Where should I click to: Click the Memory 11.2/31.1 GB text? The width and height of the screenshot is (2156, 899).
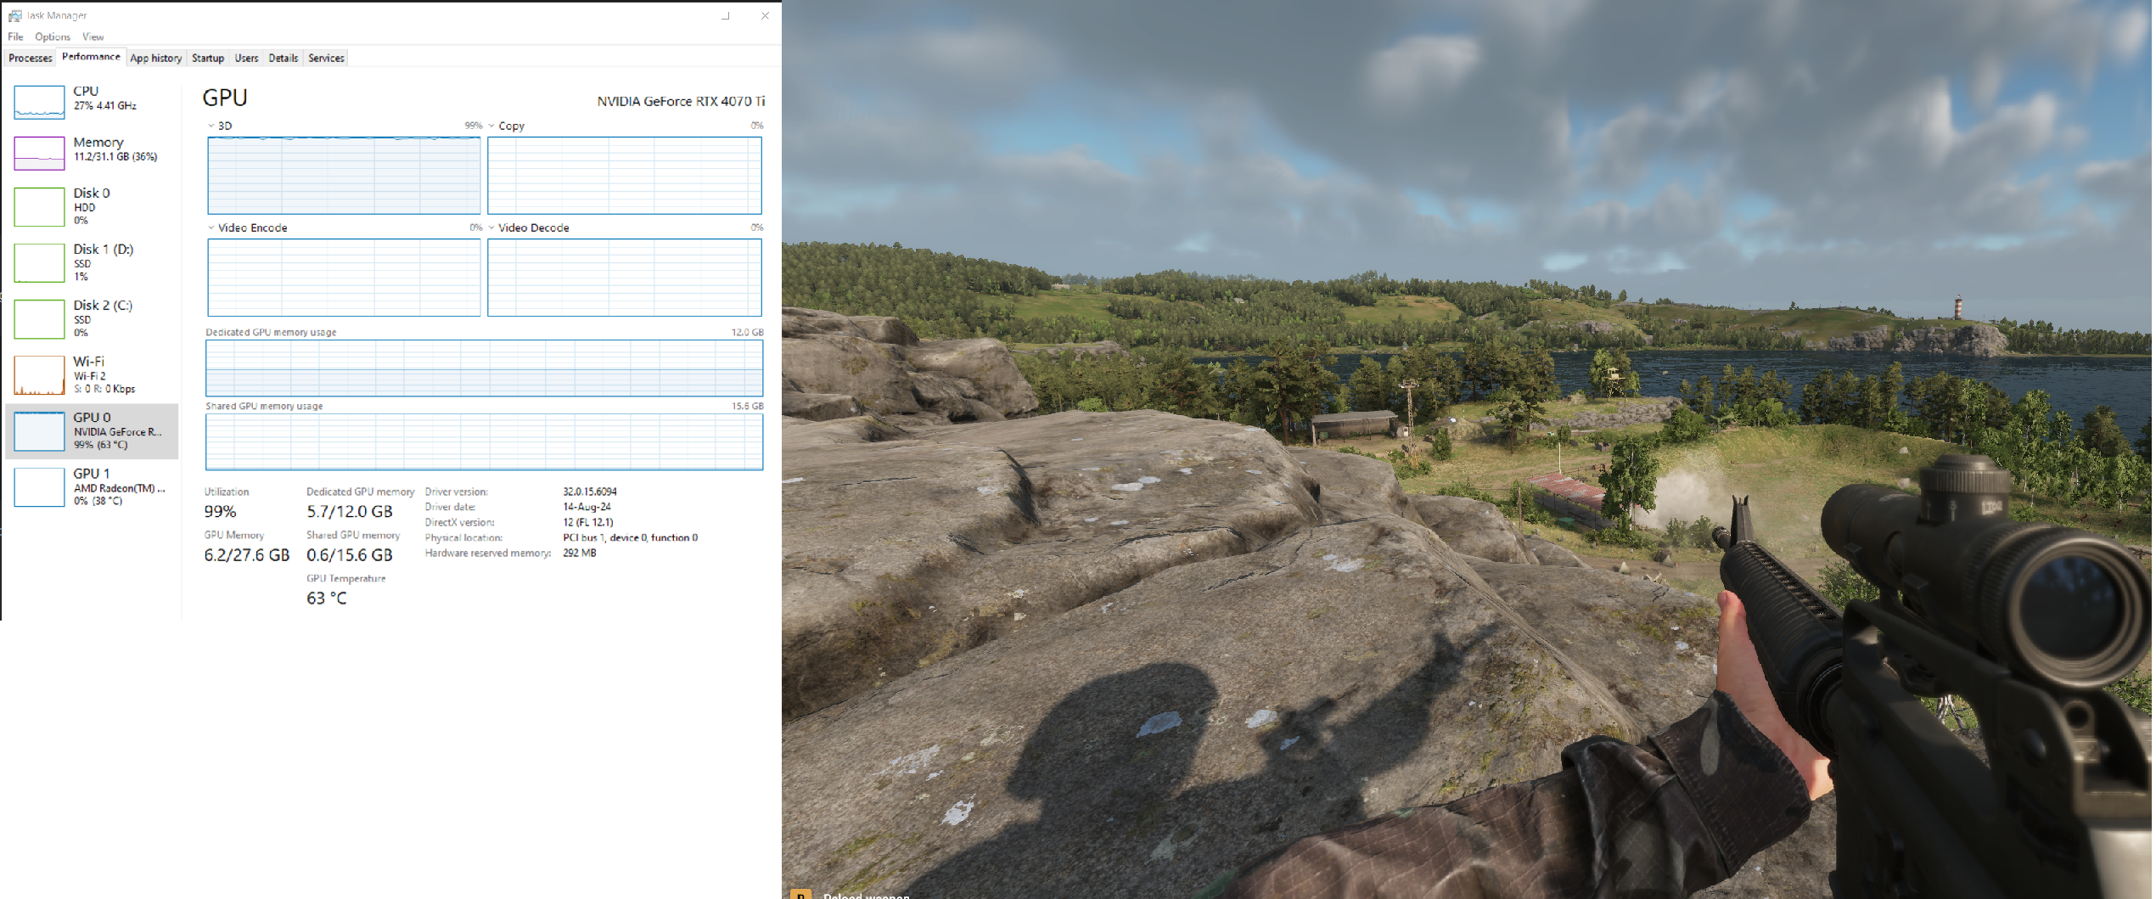coord(115,157)
